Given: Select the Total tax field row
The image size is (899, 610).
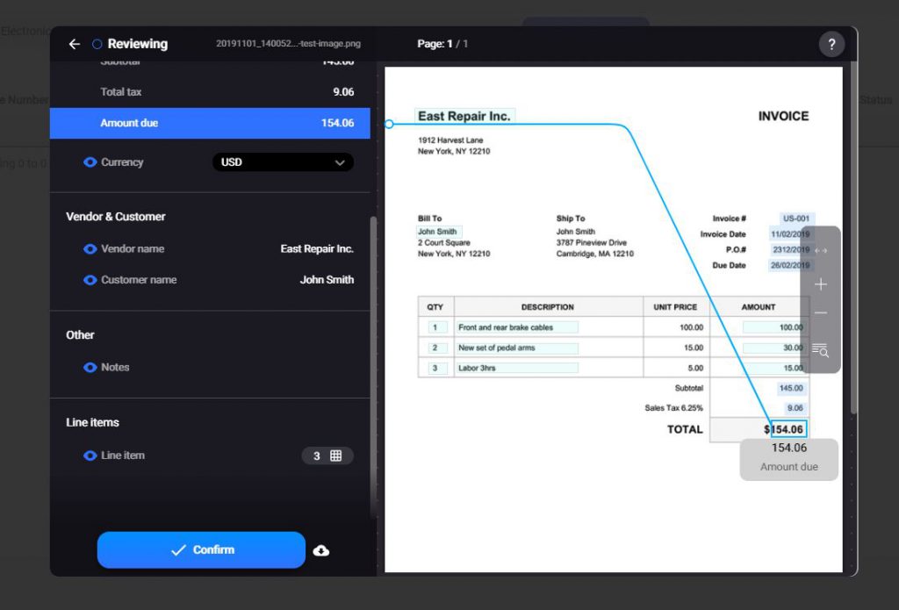Looking at the screenshot, I should click(210, 92).
